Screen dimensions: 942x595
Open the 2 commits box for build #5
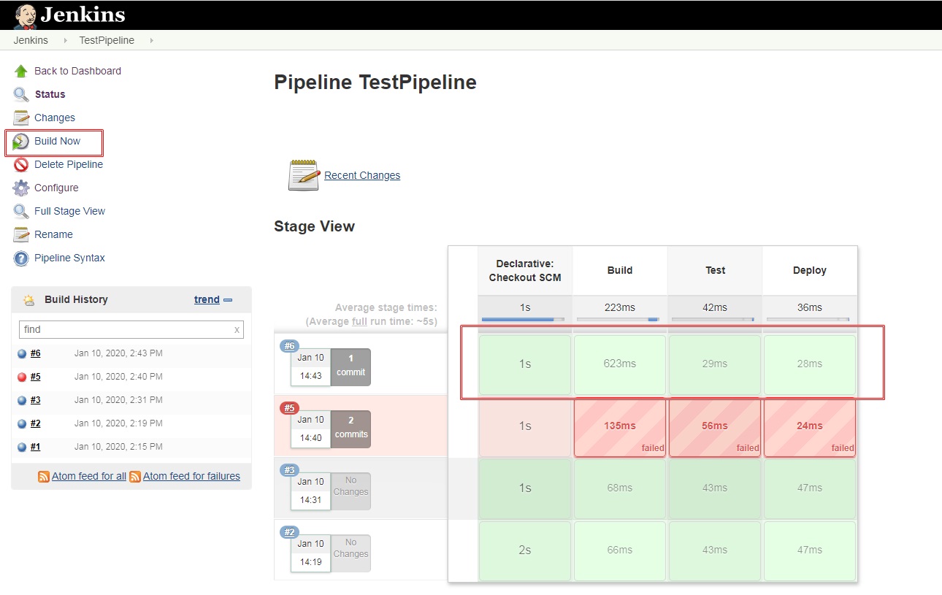tap(351, 429)
